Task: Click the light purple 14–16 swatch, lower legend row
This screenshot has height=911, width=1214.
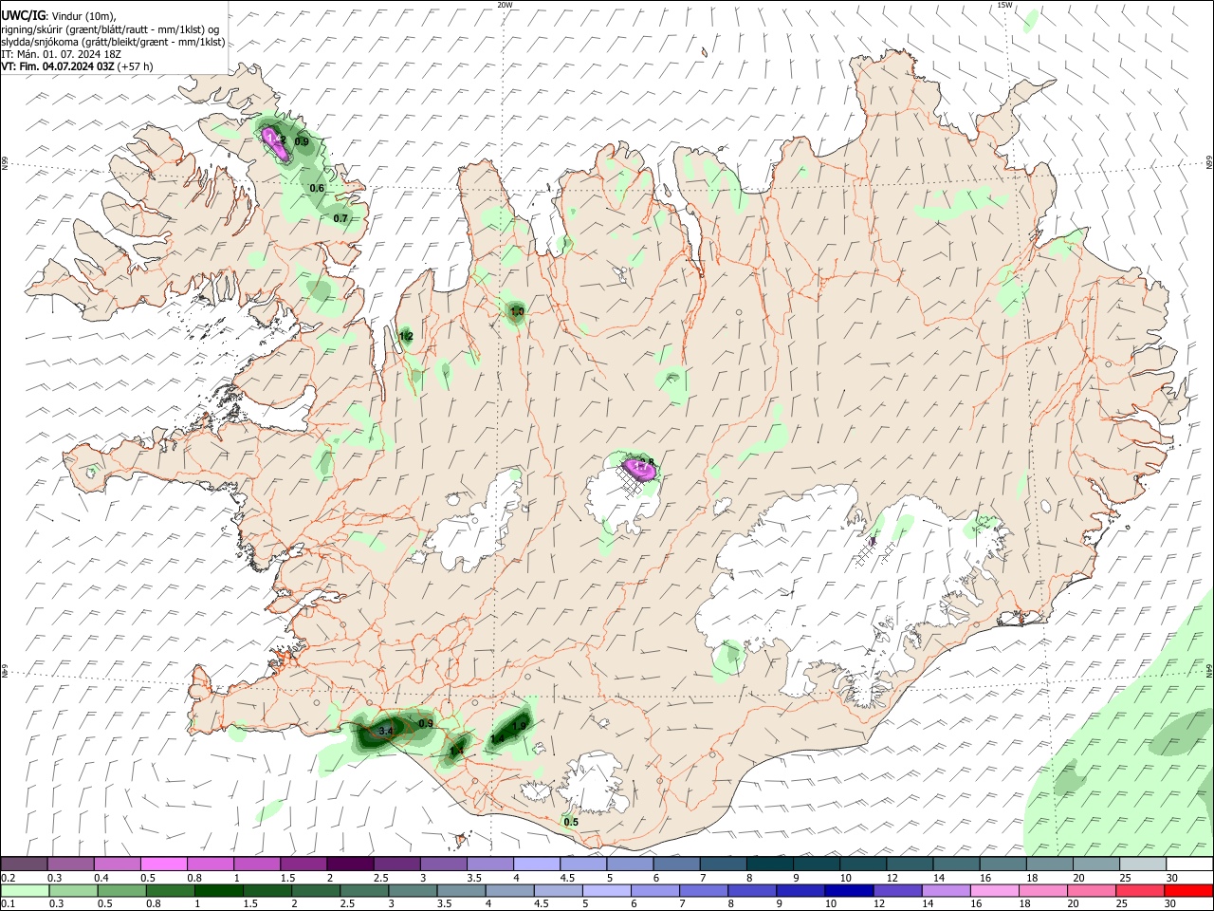Action: (947, 890)
